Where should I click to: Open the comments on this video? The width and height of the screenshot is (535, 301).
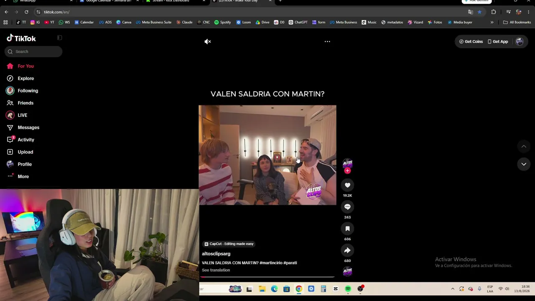tap(347, 207)
